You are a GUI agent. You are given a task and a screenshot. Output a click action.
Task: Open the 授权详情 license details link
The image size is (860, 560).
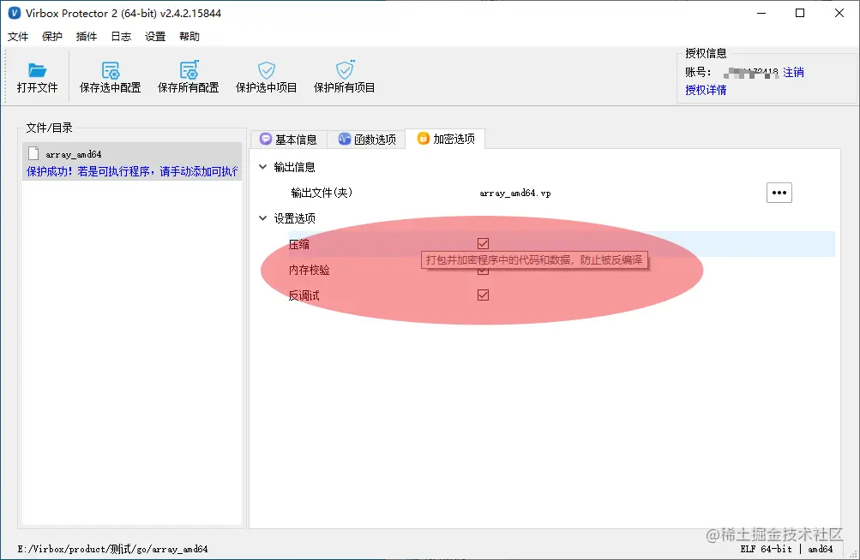click(706, 90)
